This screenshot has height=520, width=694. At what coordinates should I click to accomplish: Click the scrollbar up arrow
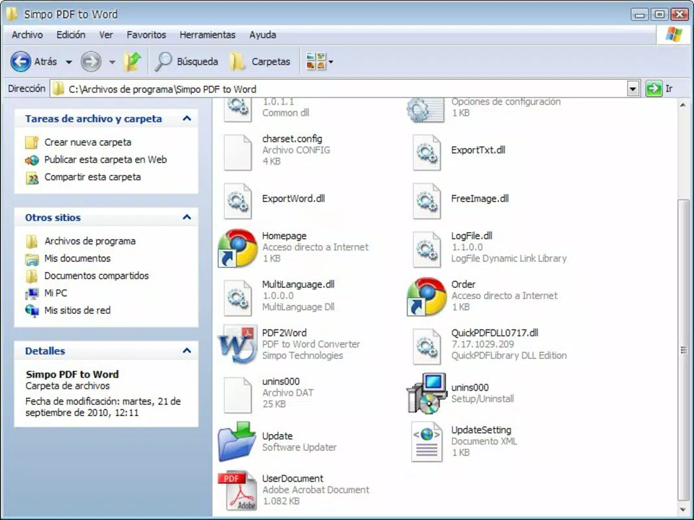683,105
